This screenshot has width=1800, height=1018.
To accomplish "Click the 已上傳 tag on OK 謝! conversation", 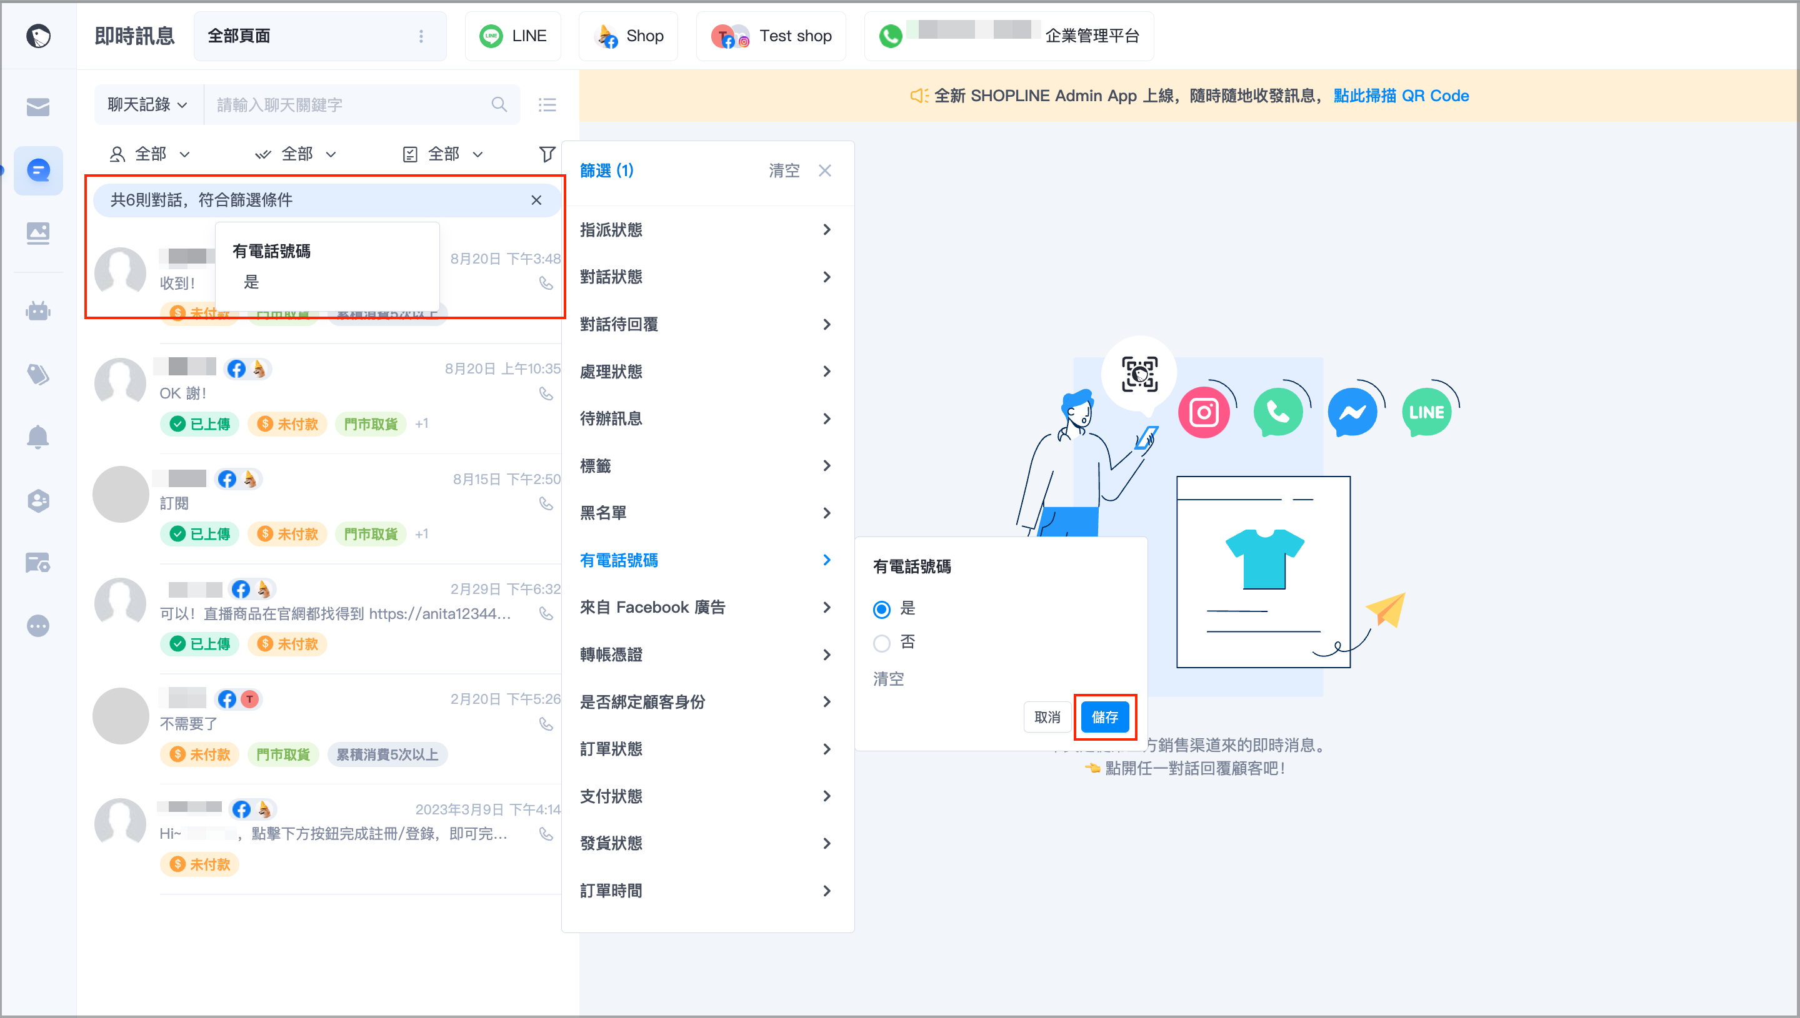I will click(x=200, y=423).
